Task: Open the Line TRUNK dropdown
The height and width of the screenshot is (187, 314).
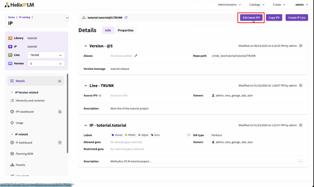Action: click(46, 55)
